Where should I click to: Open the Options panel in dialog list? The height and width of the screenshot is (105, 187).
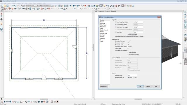[x=102, y=22]
